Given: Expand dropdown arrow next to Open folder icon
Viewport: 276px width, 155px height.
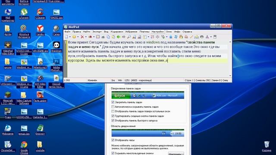Looking at the screenshot, I should pos(78,37).
